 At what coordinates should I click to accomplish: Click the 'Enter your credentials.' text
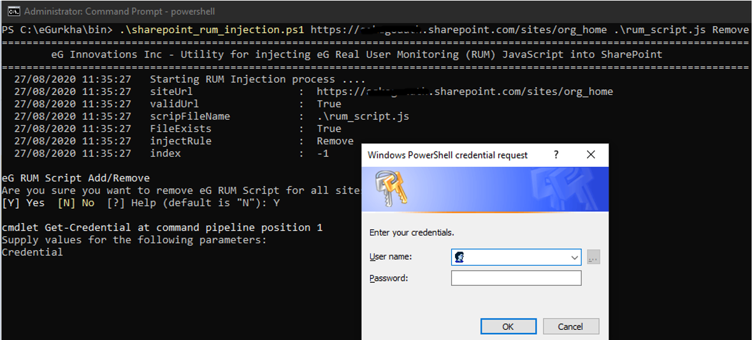point(412,233)
